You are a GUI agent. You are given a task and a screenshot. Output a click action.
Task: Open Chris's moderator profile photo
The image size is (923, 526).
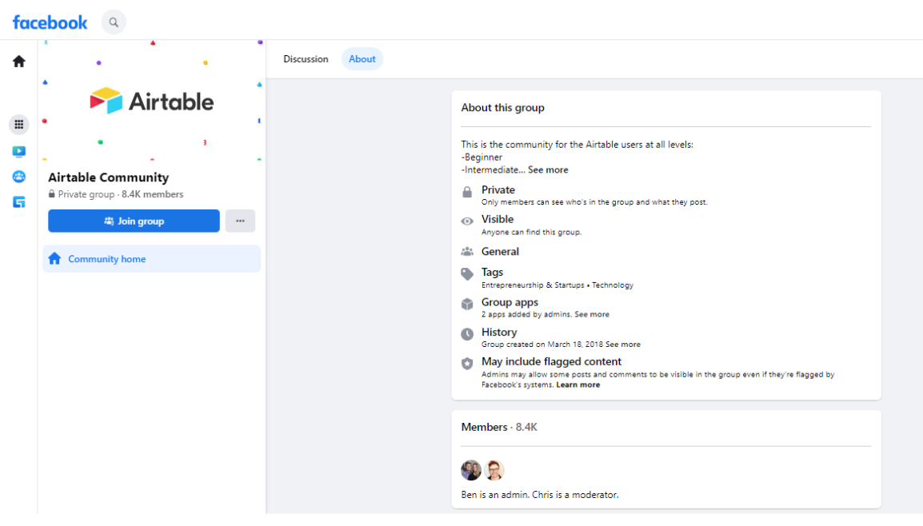494,470
